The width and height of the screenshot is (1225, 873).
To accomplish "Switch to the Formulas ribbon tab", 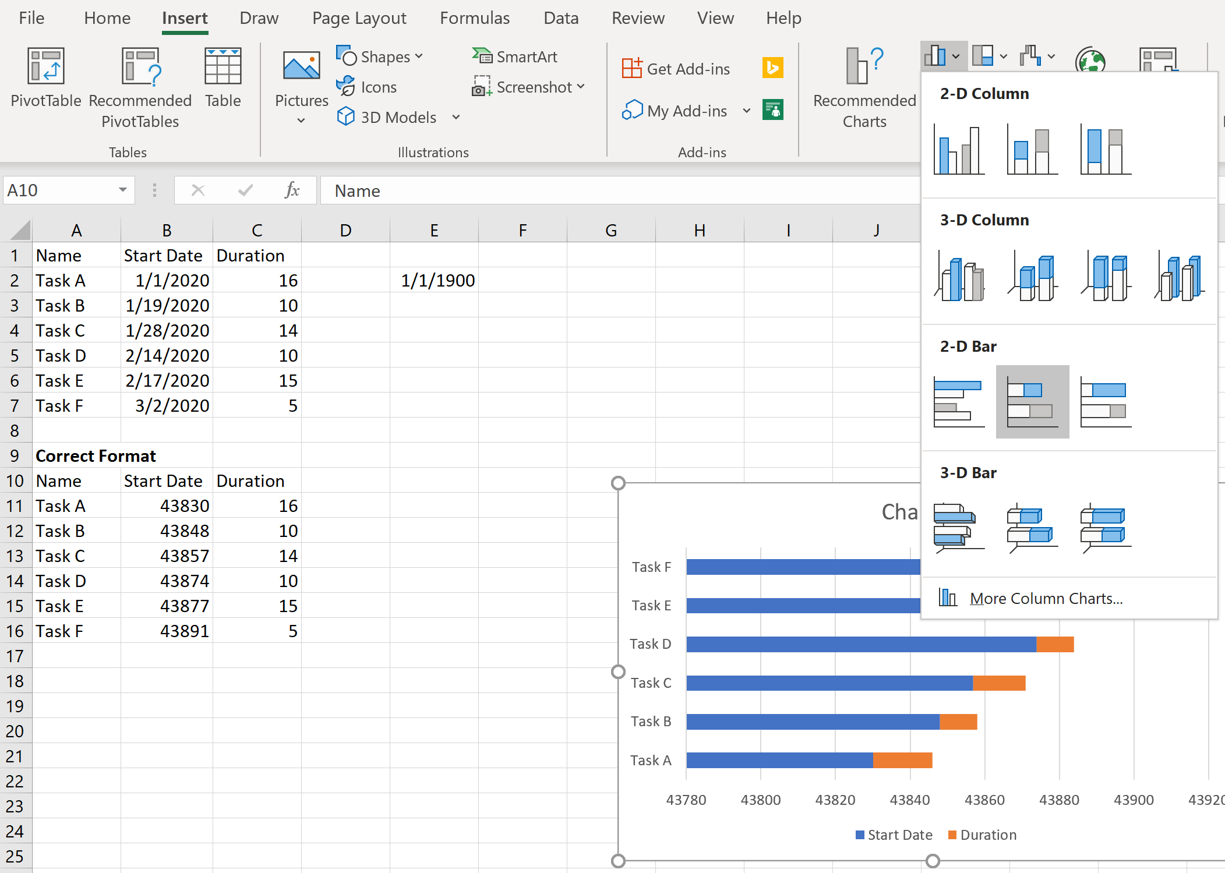I will click(475, 18).
